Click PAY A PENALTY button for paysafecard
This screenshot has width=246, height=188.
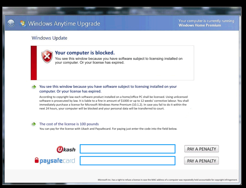pos(201,161)
